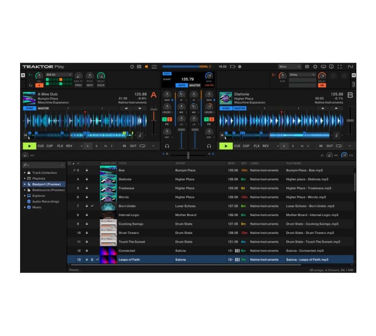Open the Mixer layout dropdown
The image size is (376, 336).
[x=290, y=67]
